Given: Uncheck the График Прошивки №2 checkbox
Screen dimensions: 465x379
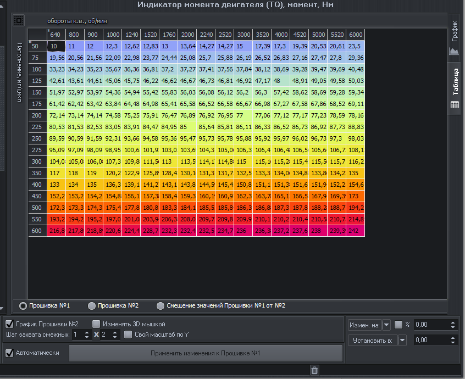Looking at the screenshot, I should pyautogui.click(x=9, y=324).
